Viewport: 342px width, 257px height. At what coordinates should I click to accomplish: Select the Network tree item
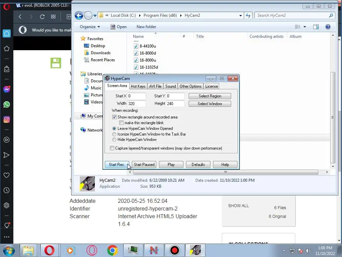tap(92, 130)
